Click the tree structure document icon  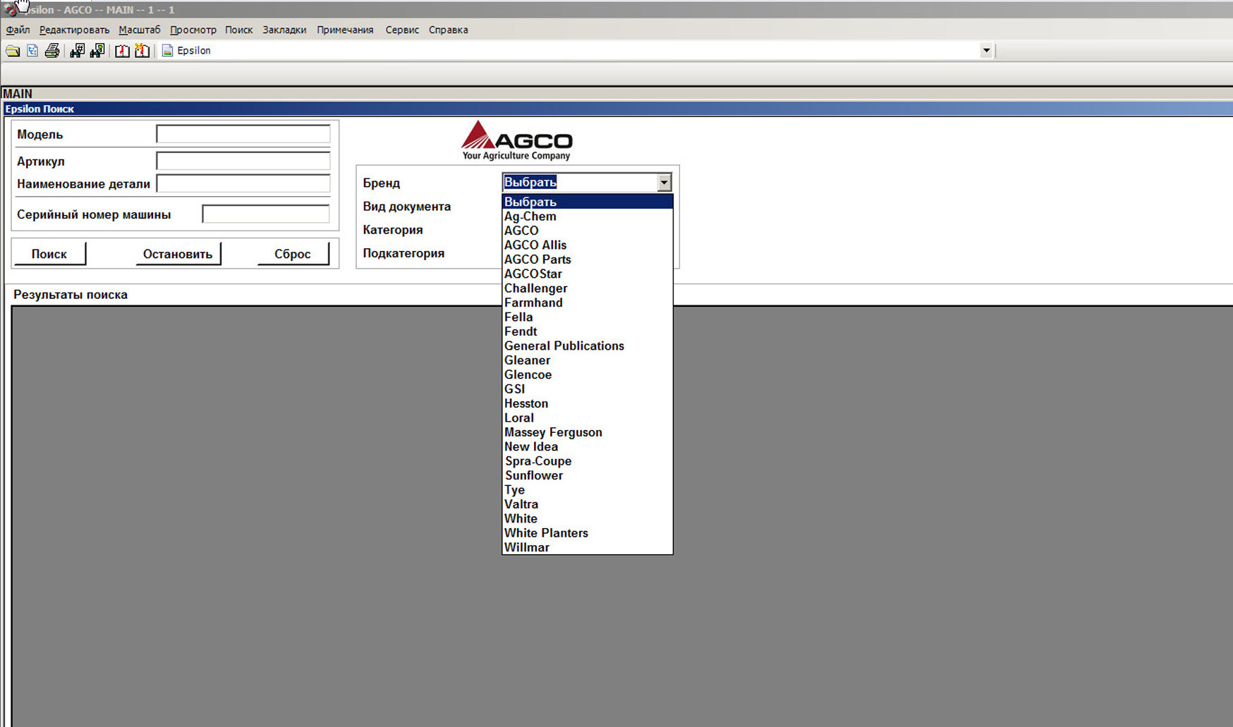tap(32, 51)
